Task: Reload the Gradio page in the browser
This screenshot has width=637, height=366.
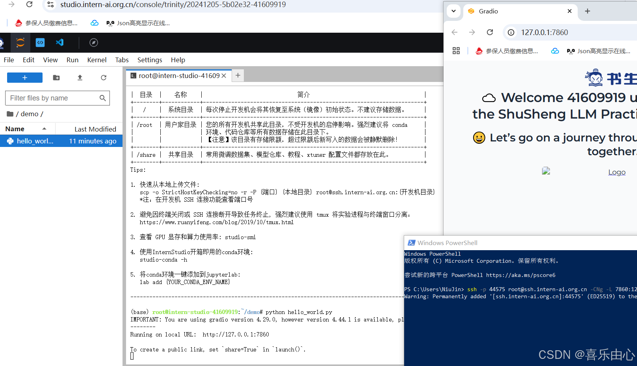Action: click(490, 32)
